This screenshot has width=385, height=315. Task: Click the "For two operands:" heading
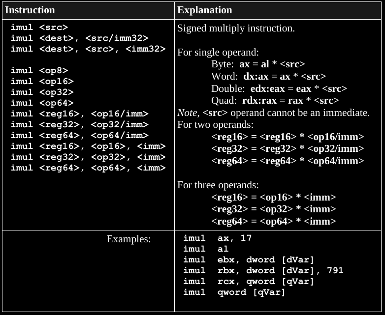[215, 125]
